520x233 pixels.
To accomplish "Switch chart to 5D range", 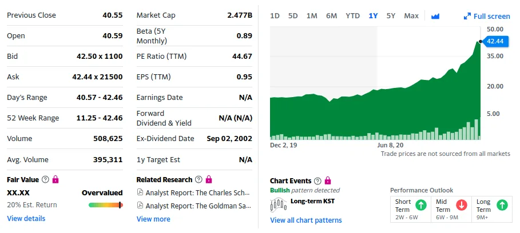I will click(x=293, y=16).
